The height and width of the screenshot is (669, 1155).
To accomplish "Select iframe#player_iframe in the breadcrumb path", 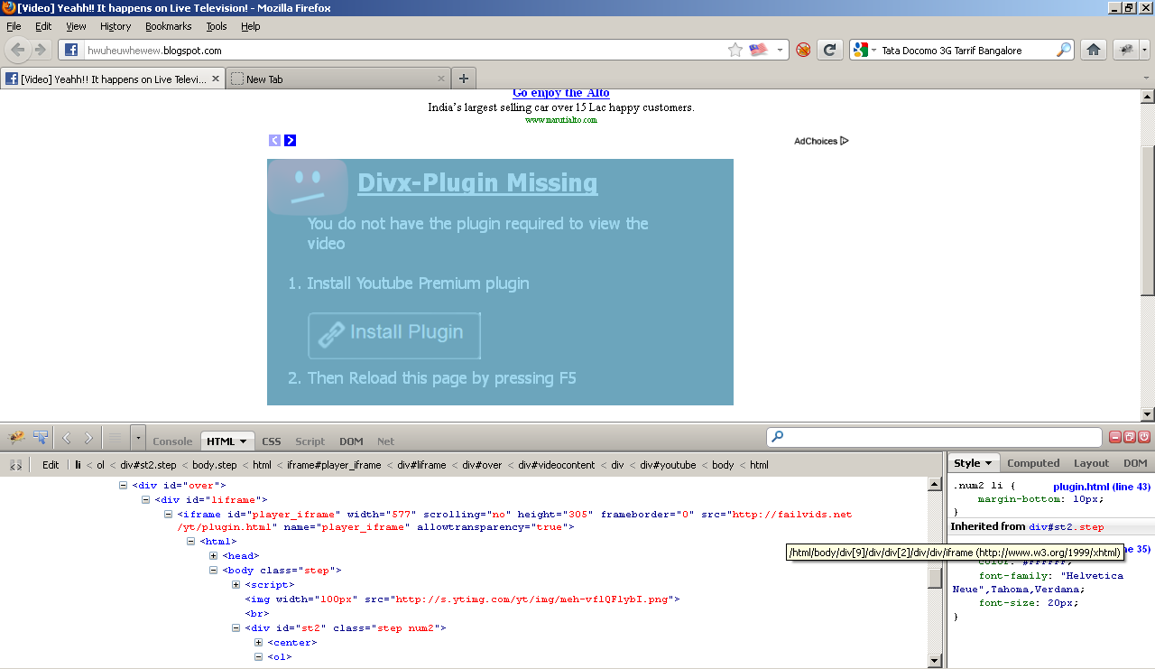I will coord(334,465).
